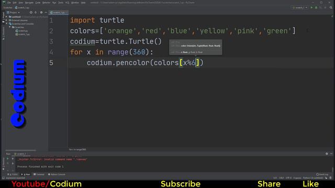The height and width of the screenshot is (188, 335).
Task: Click the TclError message in console
Action: (52, 159)
